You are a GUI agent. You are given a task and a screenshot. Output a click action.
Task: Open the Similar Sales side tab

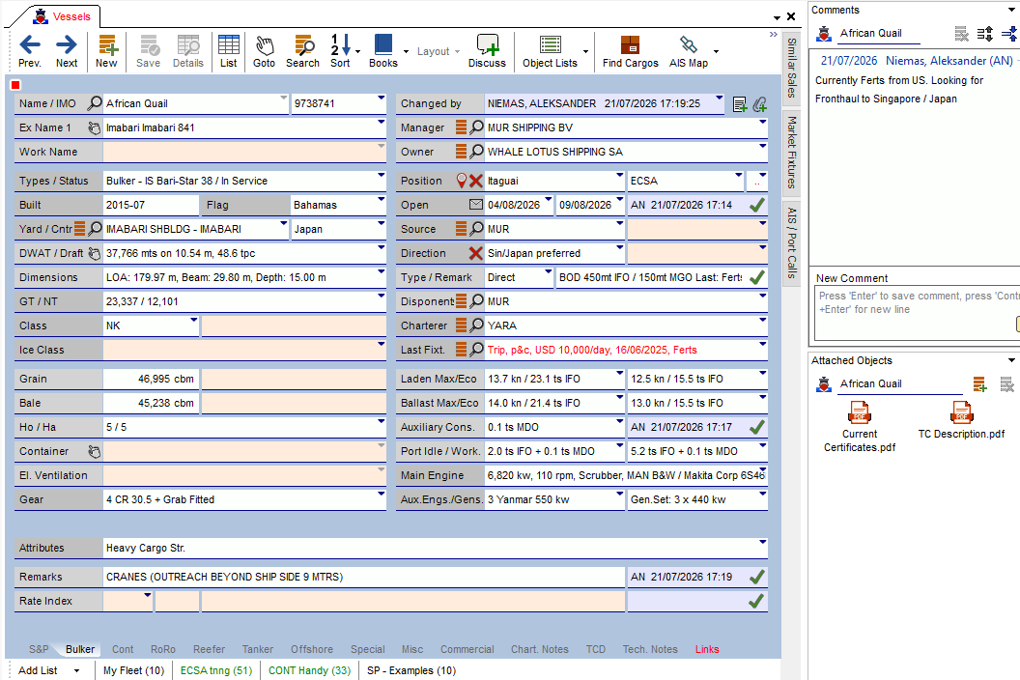point(792,68)
